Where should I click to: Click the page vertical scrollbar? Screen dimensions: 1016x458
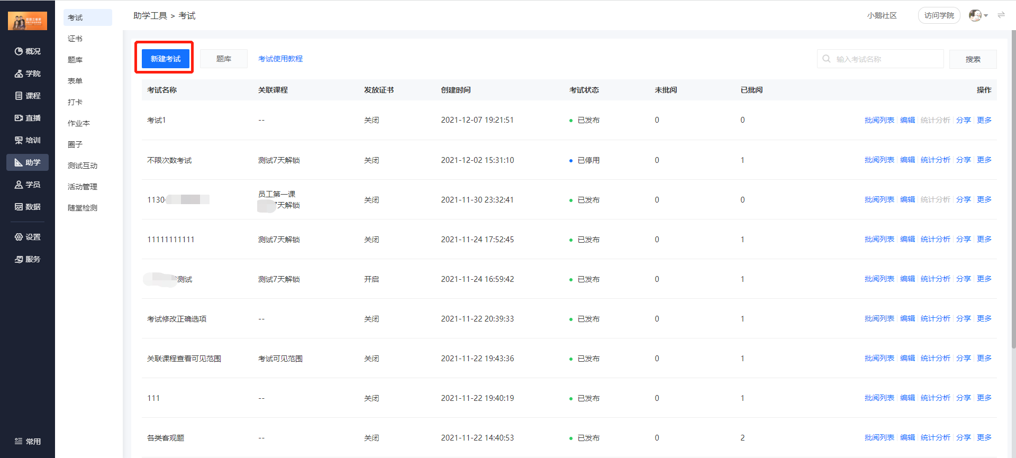click(x=1013, y=190)
